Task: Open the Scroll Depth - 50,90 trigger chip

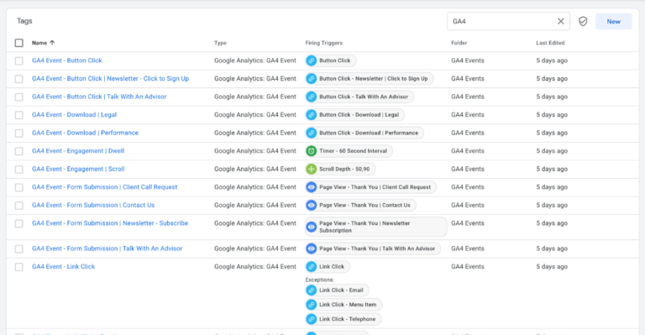Action: coord(340,170)
